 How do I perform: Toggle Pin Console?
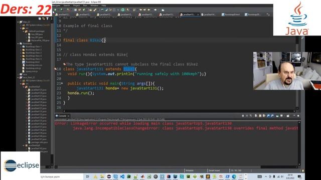pyautogui.click(x=277, y=115)
